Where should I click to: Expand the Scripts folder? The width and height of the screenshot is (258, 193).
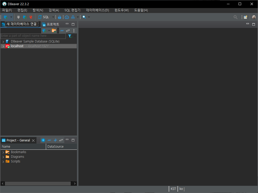point(3,162)
